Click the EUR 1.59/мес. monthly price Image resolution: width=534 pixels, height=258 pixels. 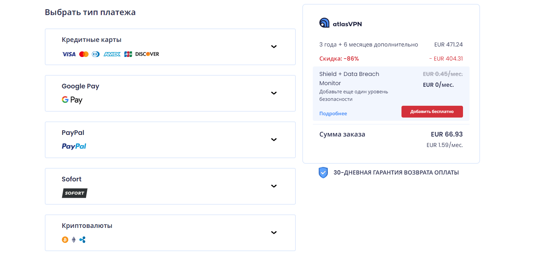(x=445, y=145)
